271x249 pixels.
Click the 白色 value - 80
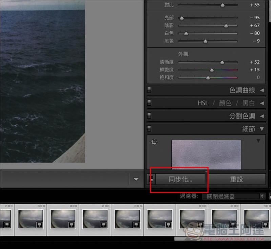click(255, 33)
